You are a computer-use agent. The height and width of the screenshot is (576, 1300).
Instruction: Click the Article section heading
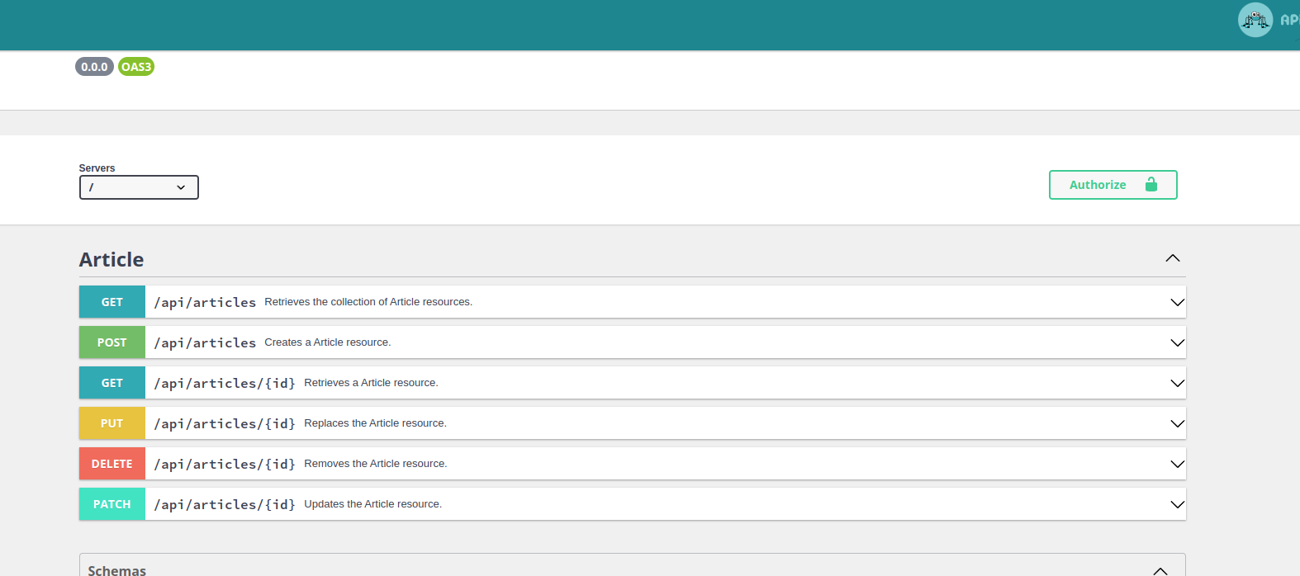point(111,259)
